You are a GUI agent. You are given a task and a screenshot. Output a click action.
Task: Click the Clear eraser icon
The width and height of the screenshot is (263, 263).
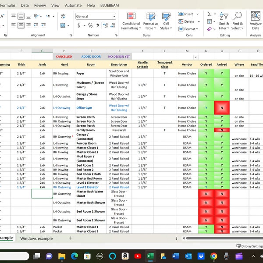click(210, 29)
